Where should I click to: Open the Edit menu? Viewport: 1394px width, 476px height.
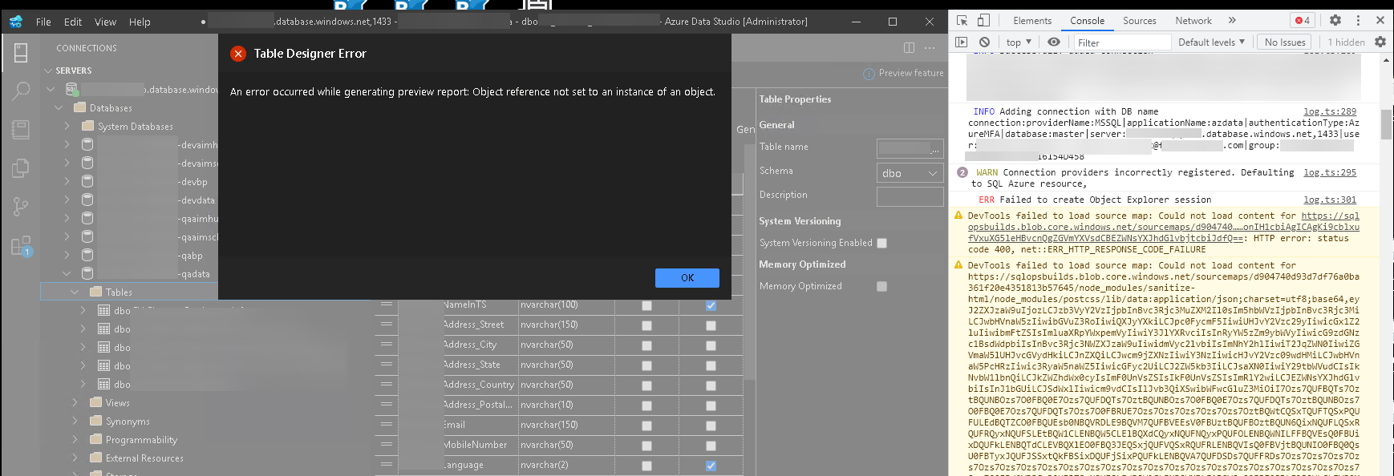[73, 22]
